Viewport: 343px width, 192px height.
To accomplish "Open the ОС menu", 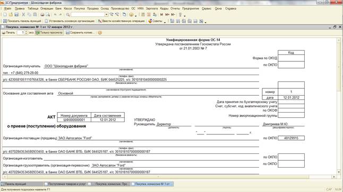I will pyautogui.click(x=133, y=8).
